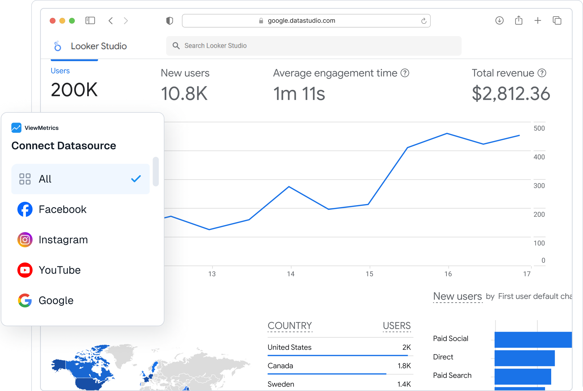Toggle the Safari sidebar icon
This screenshot has width=583, height=391.
click(x=90, y=21)
